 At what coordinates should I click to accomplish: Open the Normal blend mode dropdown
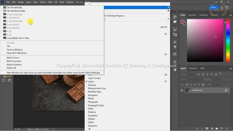point(191,79)
